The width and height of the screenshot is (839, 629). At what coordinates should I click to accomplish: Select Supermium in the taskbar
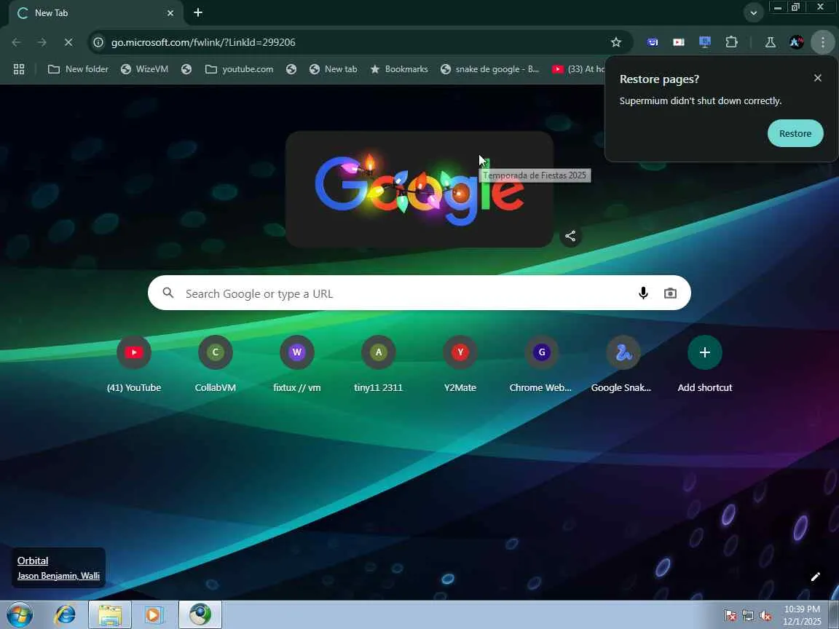coord(200,614)
